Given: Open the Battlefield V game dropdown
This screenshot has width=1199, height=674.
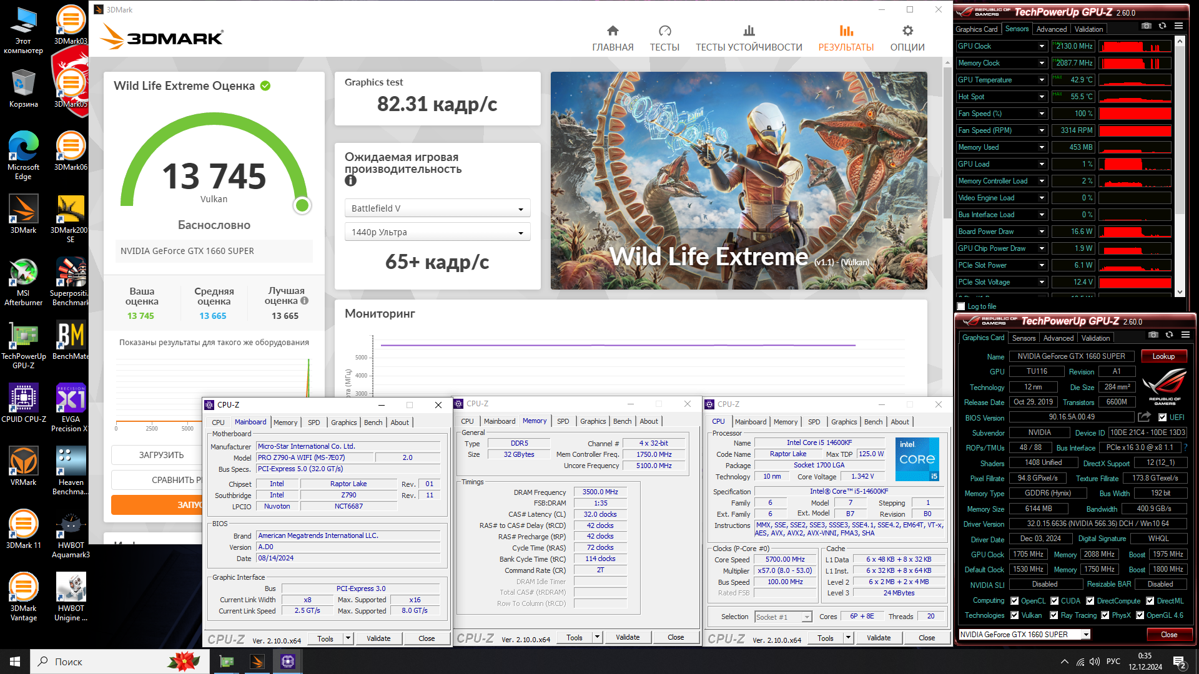Looking at the screenshot, I should point(437,208).
